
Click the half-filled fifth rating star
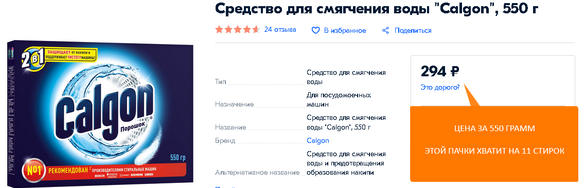[x=256, y=30]
